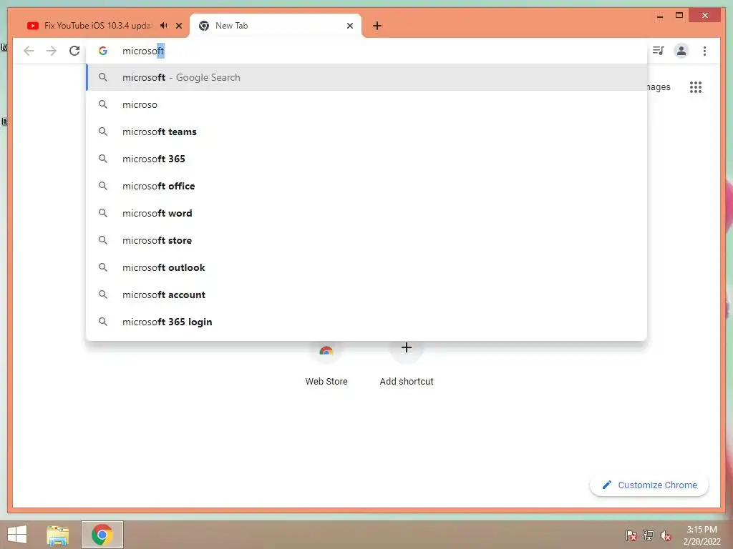Pick the 'microsoft teams' suggestion
Viewport: 733px width, 549px height.
[x=366, y=132]
